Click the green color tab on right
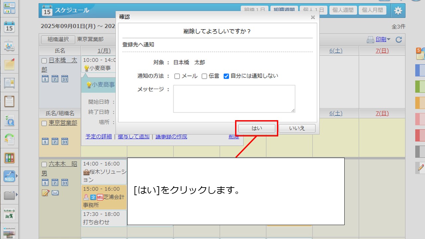Image resolution: width=425 pixels, height=239 pixels. [x=420, y=86]
